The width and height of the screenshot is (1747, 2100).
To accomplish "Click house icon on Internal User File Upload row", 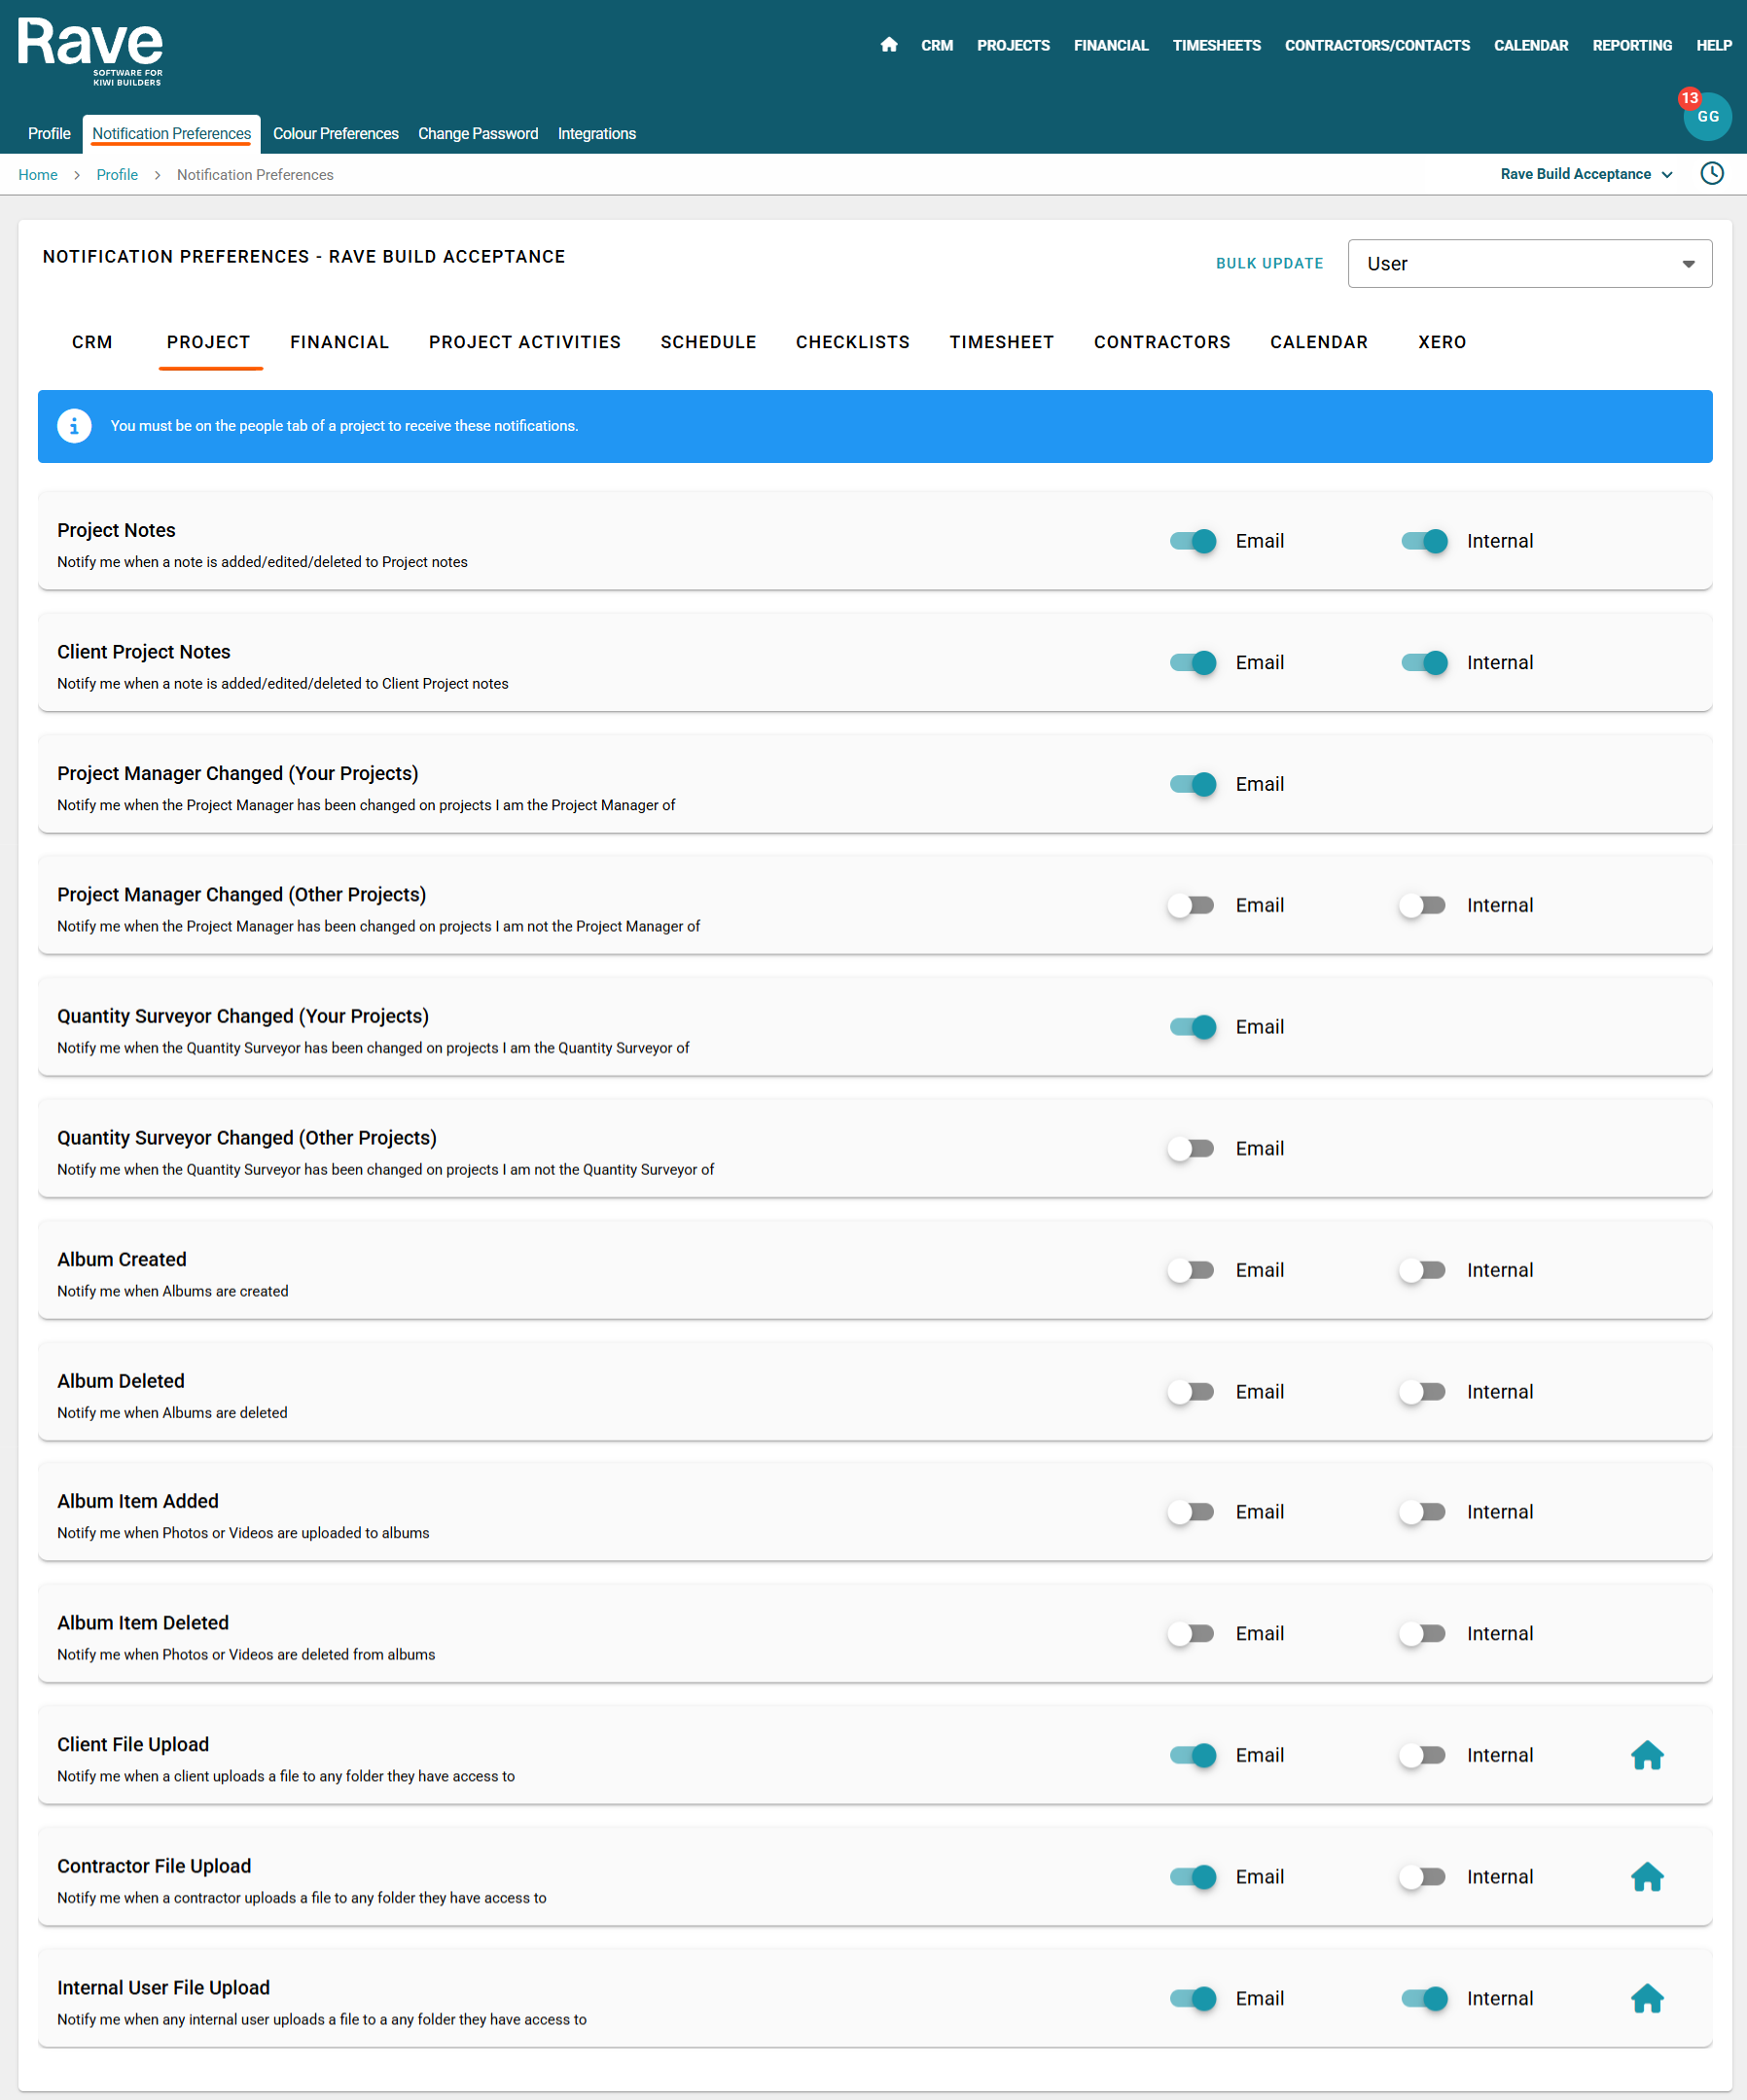I will (1646, 1998).
